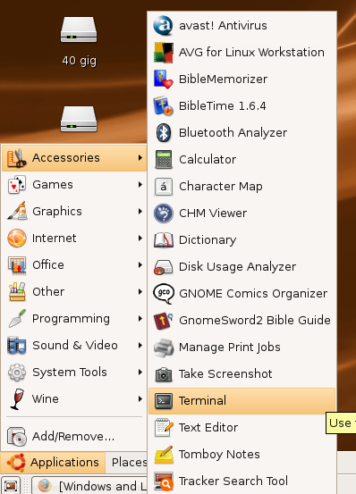Click the Disk Usage Analyzer icon
This screenshot has height=494, width=356.
click(164, 267)
